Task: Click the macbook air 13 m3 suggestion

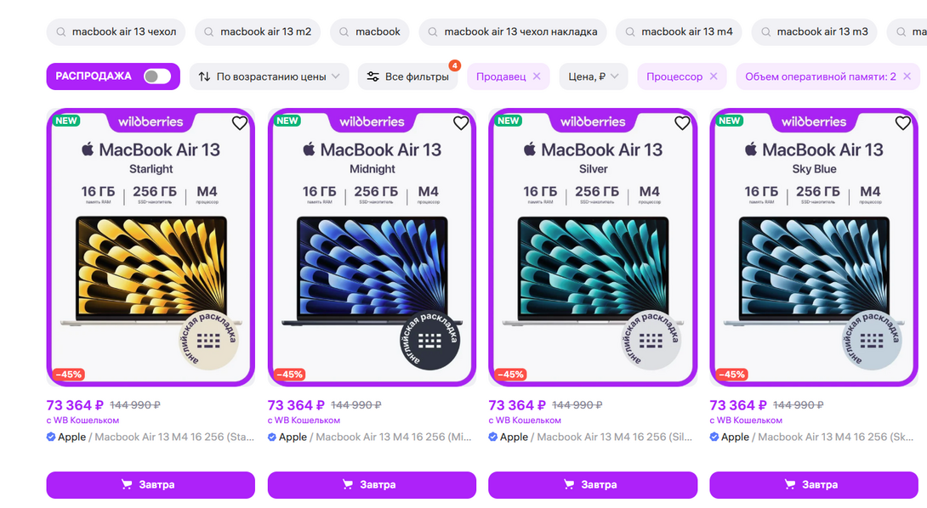Action: pyautogui.click(x=814, y=32)
